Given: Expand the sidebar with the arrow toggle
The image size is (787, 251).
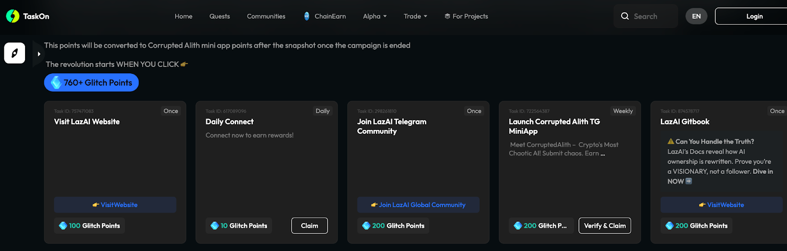Looking at the screenshot, I should (x=39, y=54).
